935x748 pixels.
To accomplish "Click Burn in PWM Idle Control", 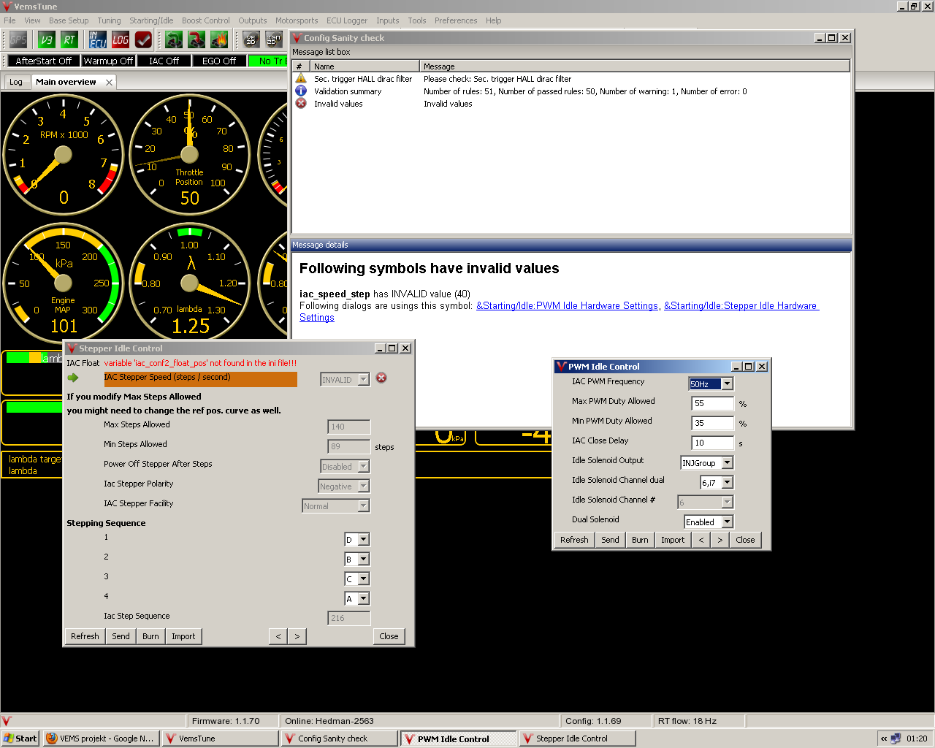I will point(640,540).
